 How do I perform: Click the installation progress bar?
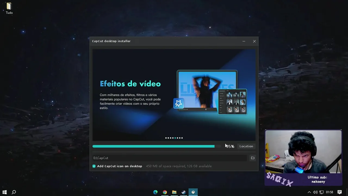157,146
